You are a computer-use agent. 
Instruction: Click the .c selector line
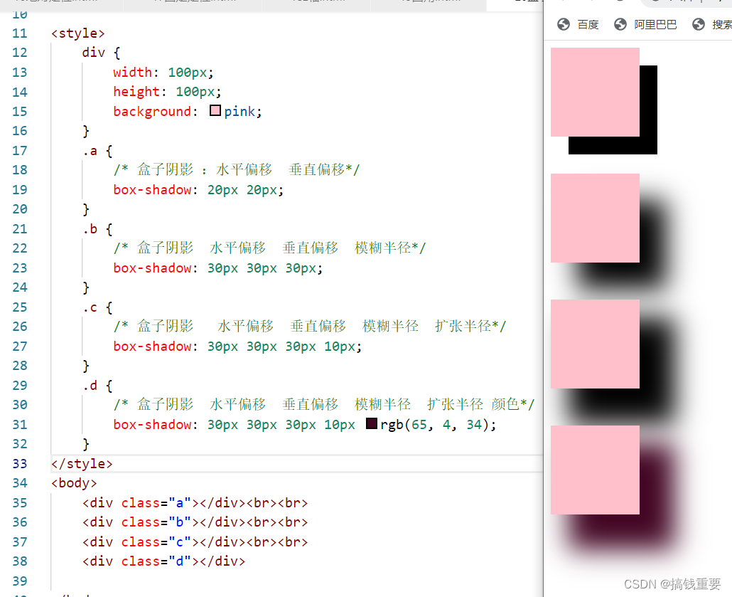coord(97,307)
